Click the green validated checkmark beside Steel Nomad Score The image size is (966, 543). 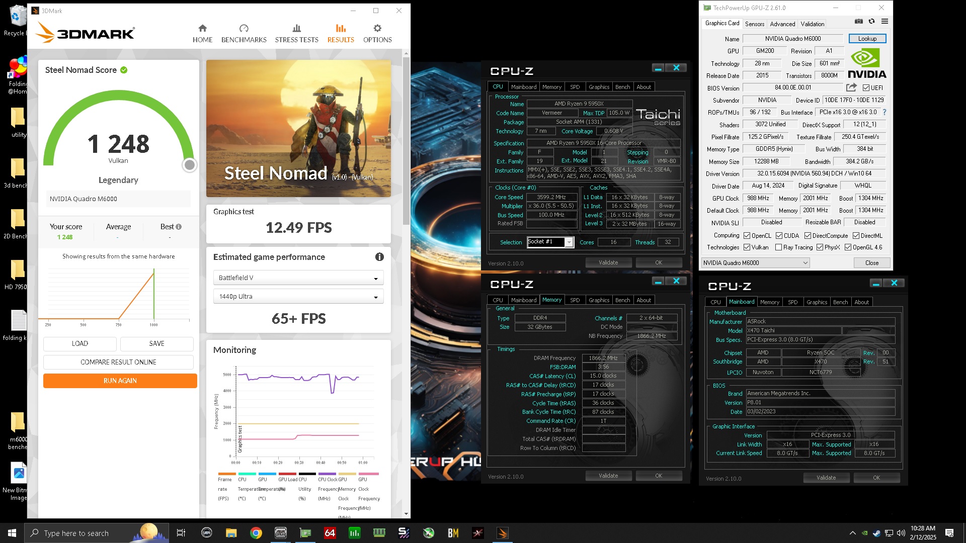(124, 70)
